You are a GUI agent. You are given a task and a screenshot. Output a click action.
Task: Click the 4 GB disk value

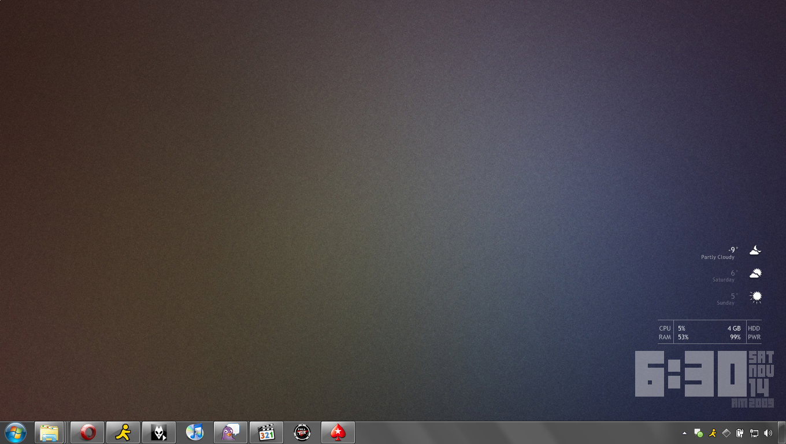(734, 328)
